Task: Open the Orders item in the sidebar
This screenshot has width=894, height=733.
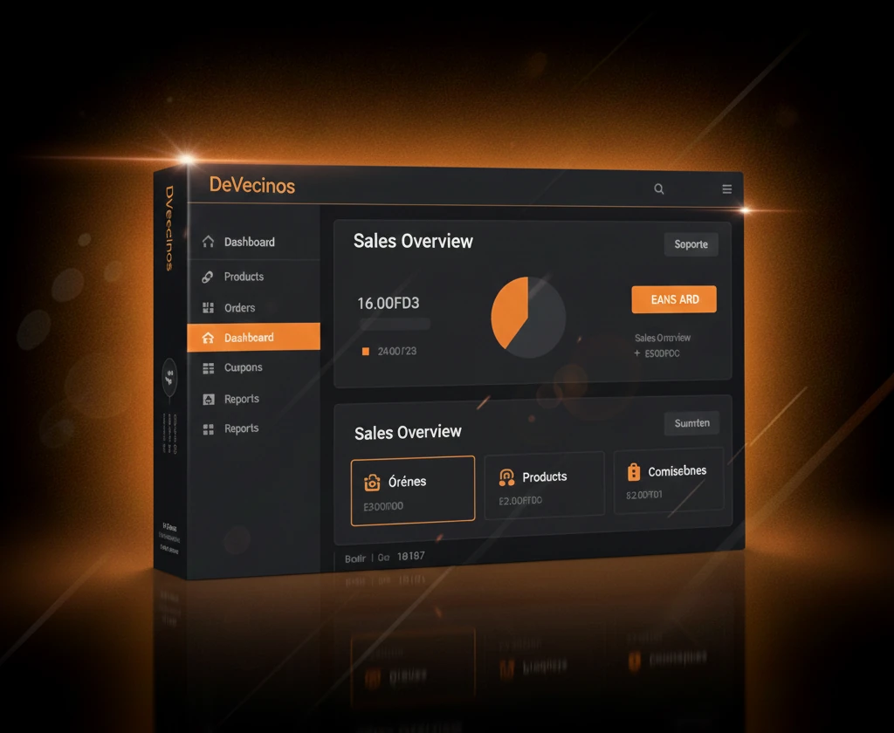Action: (x=239, y=308)
